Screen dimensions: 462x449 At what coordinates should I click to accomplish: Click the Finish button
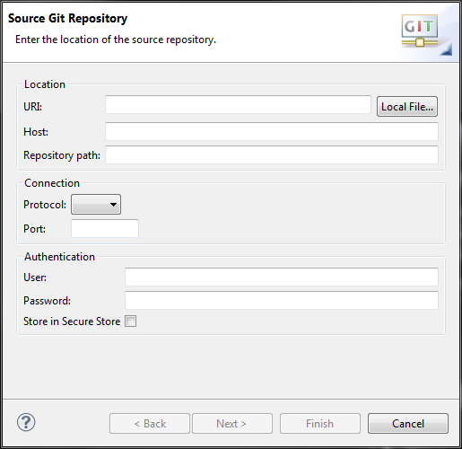pos(320,424)
